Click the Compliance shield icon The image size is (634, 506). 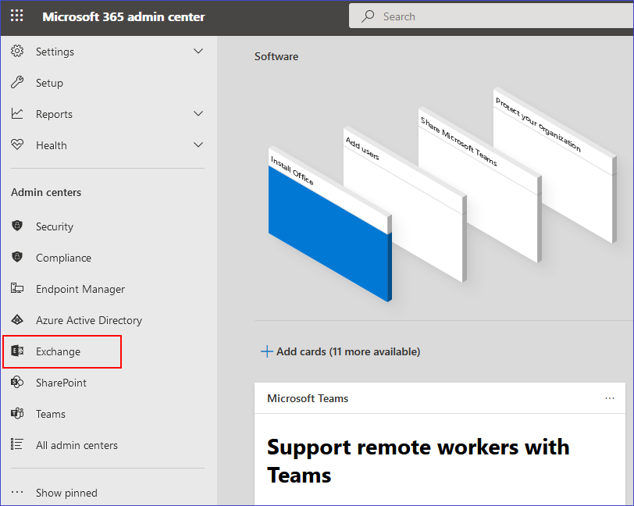click(x=17, y=258)
